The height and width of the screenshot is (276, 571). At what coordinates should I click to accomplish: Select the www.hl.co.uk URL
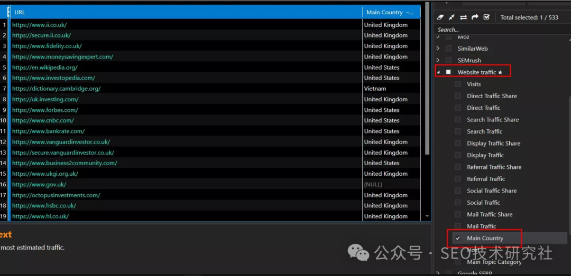tap(40, 216)
